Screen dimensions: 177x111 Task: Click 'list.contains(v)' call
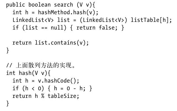61,43
